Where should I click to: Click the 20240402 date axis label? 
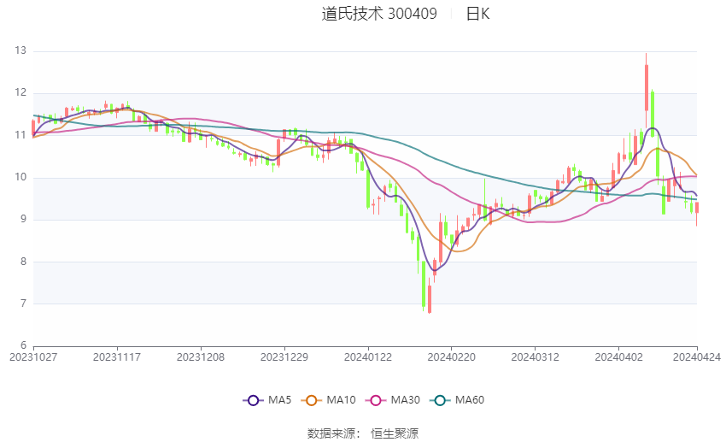tap(618, 357)
